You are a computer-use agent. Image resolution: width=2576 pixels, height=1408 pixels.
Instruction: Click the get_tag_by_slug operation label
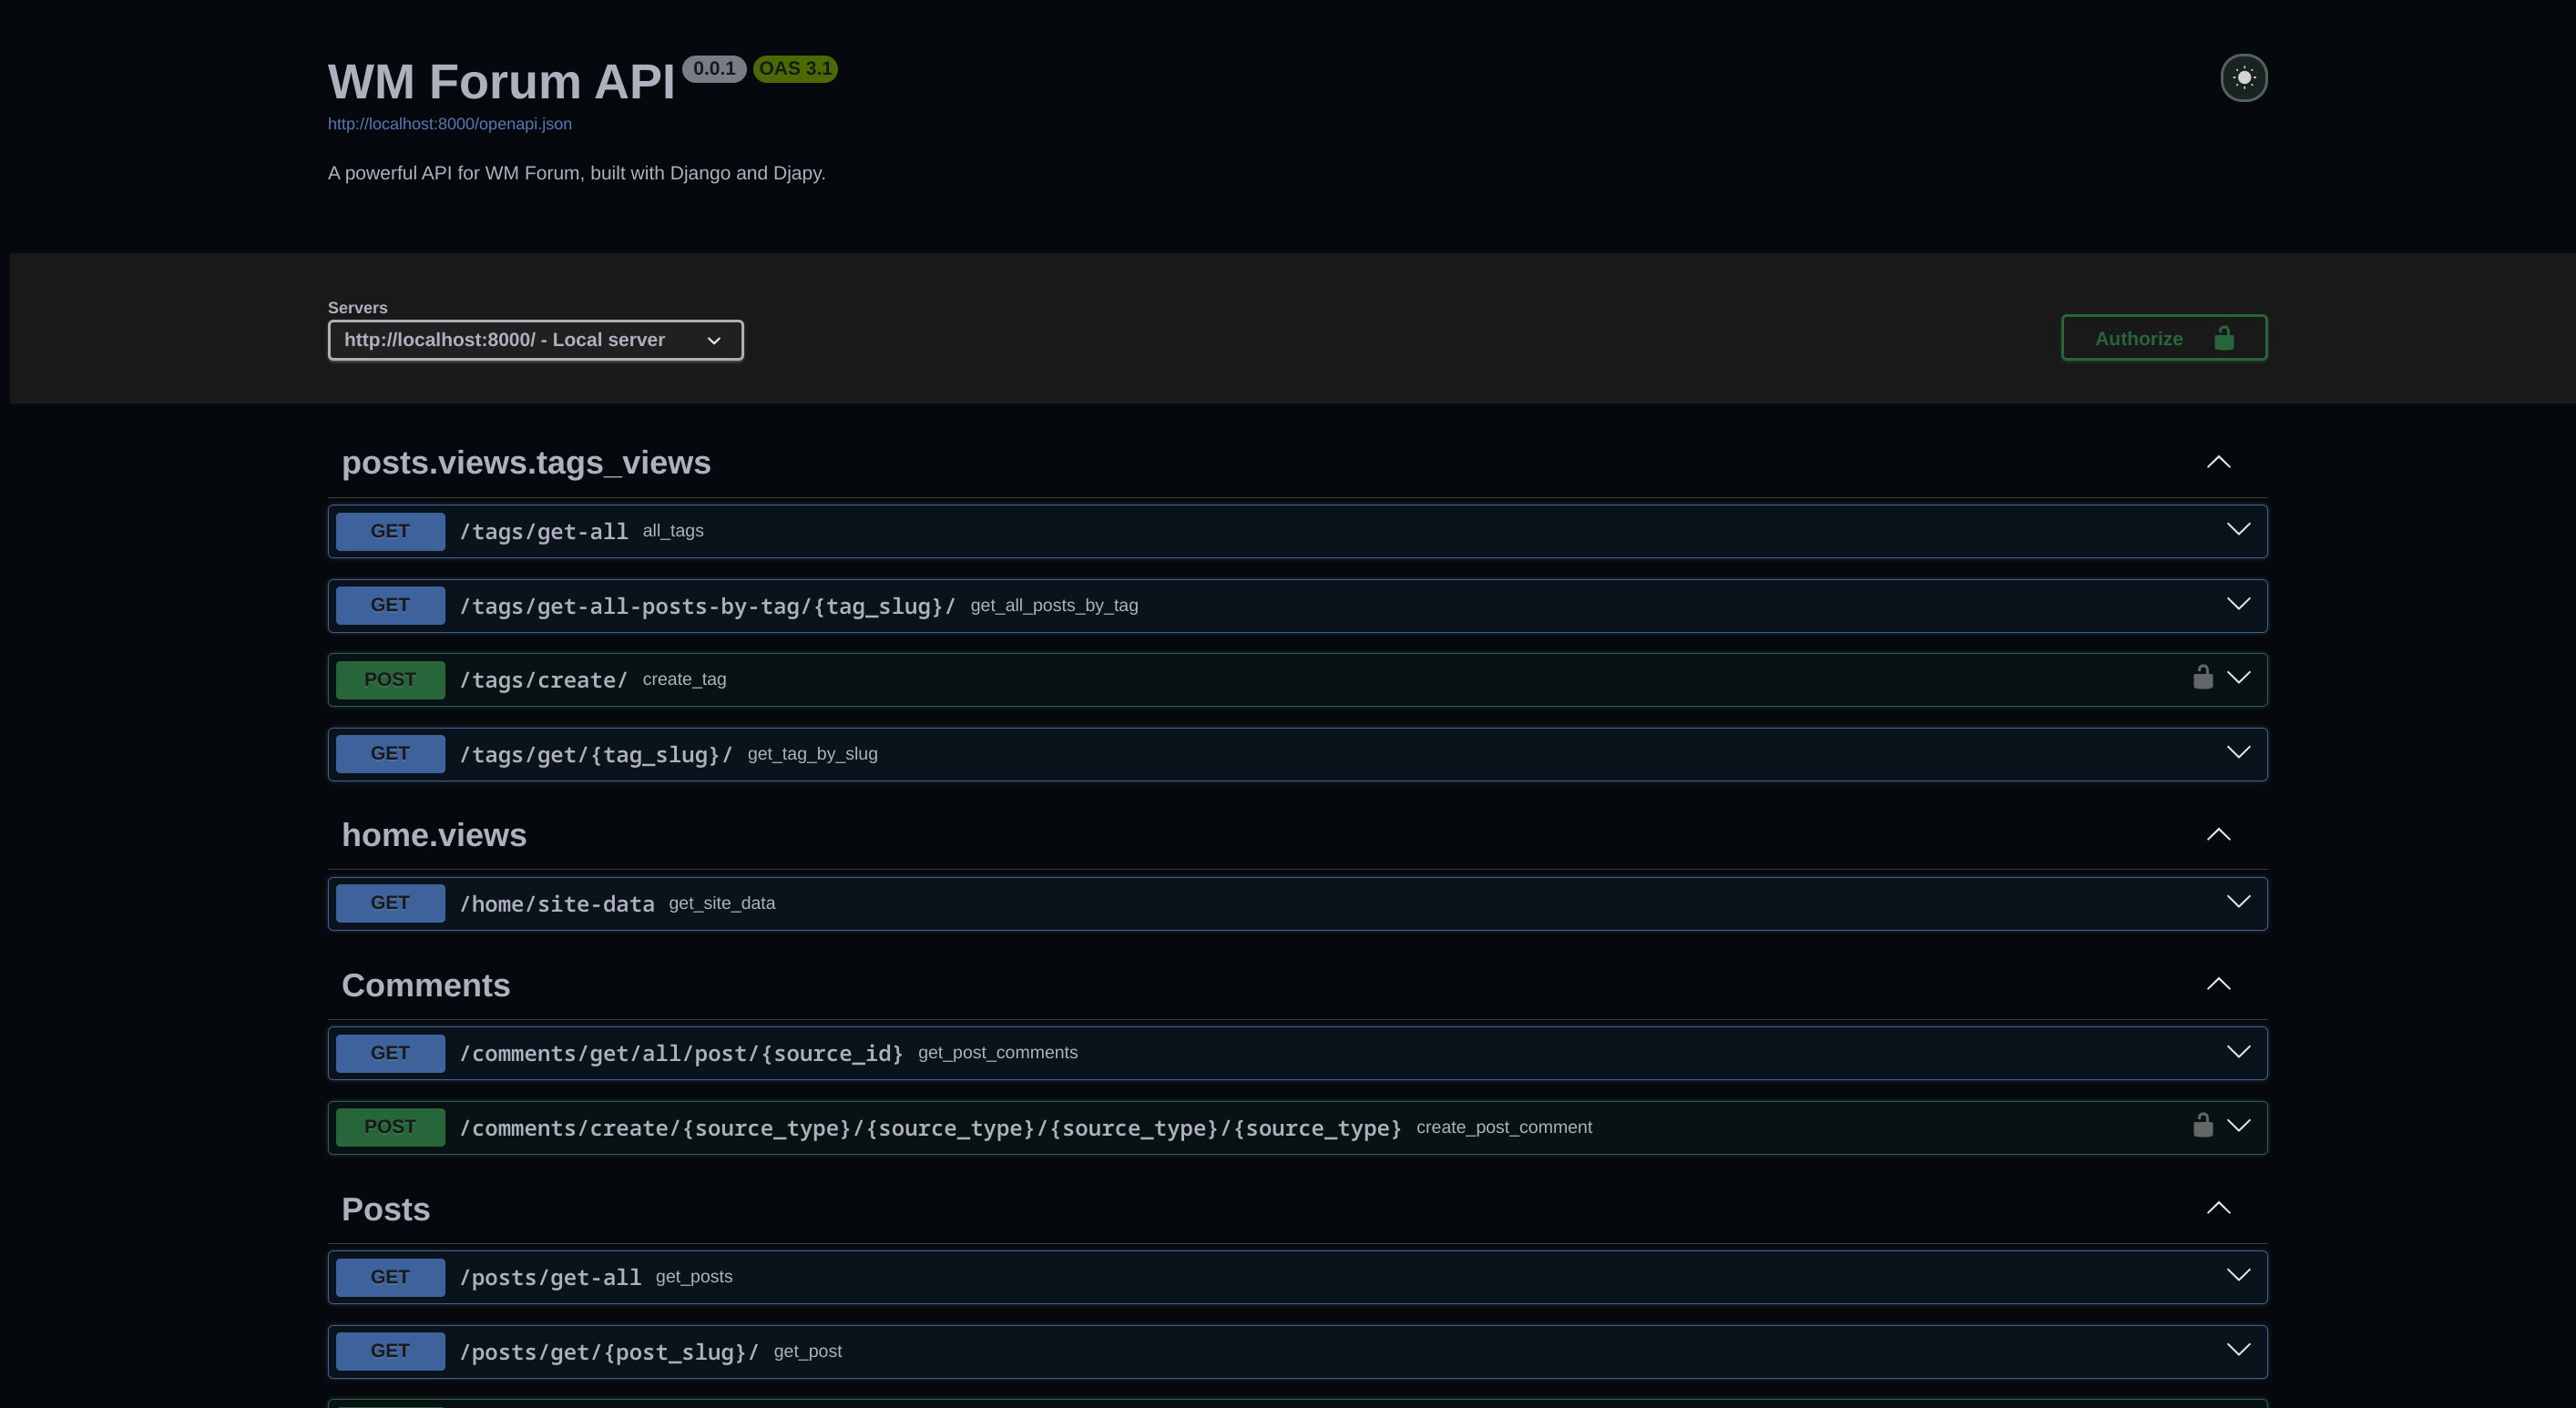pos(812,754)
